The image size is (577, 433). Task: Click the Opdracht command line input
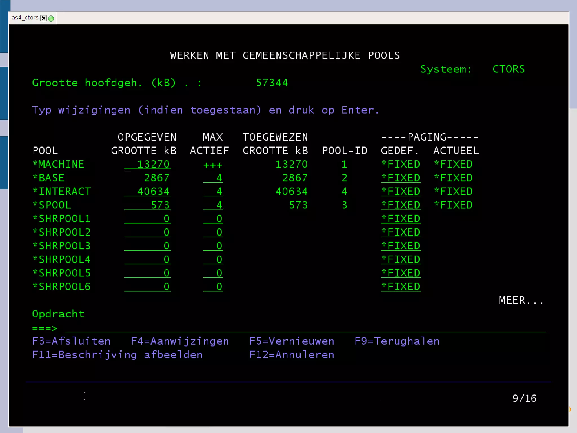(x=304, y=328)
